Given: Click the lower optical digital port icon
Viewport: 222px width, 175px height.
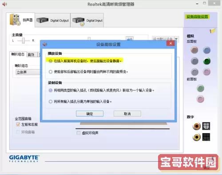Looking at the screenshot, I should pos(206,137).
